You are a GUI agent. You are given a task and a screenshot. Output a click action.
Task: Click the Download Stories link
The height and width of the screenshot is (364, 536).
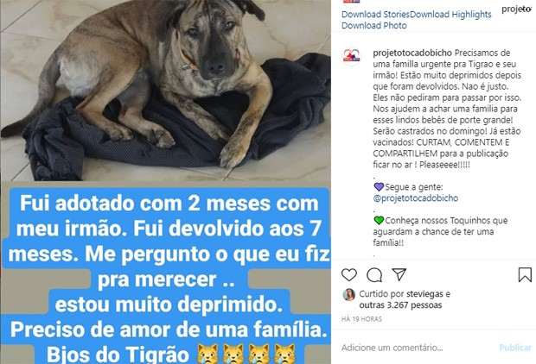(x=375, y=15)
